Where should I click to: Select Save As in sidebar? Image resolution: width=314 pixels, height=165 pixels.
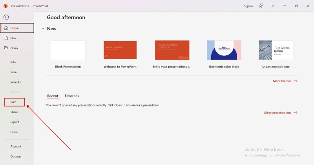click(x=15, y=82)
